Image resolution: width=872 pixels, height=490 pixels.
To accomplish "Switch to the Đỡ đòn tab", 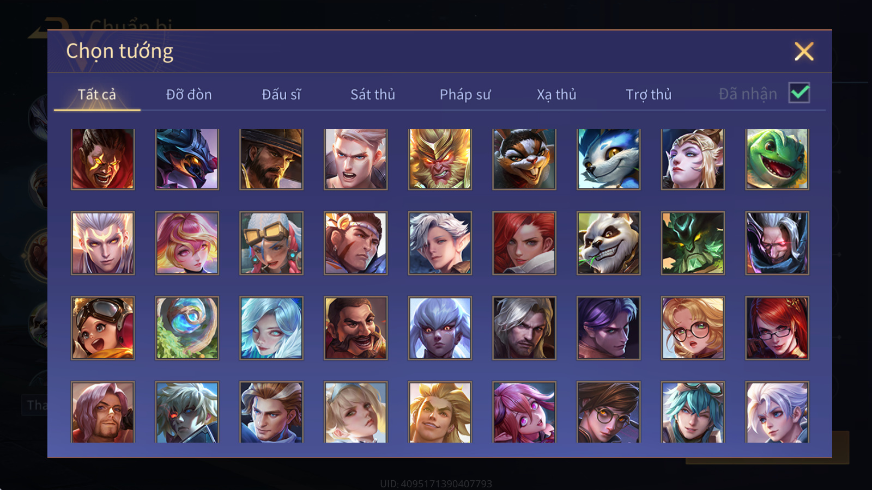I will [x=189, y=94].
